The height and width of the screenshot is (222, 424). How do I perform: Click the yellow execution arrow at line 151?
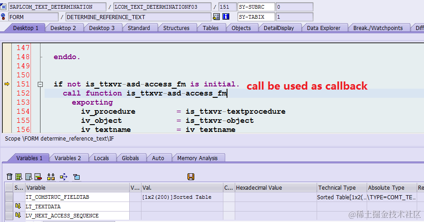pyautogui.click(x=7, y=84)
